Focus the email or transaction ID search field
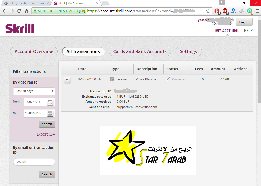Image resolution: width=261 pixels, height=186 pixels. tap(34, 162)
